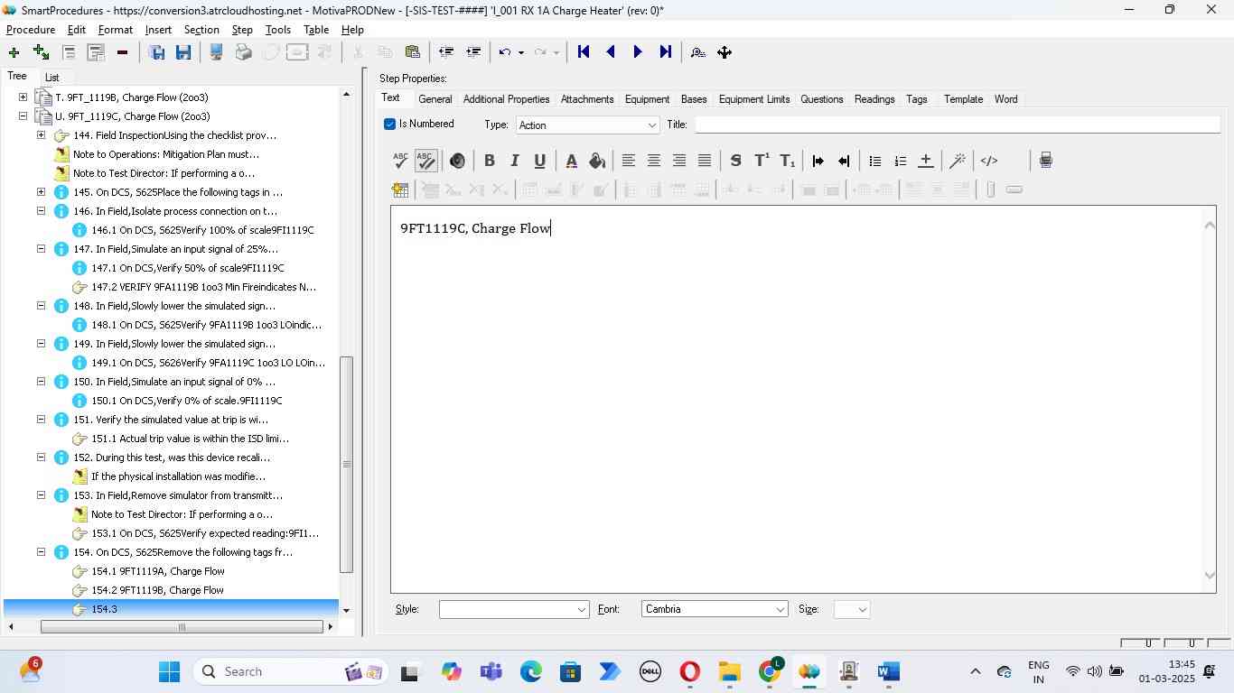Image resolution: width=1234 pixels, height=693 pixels.
Task: Click the add sub-step icon with arrow
Action: [41, 52]
